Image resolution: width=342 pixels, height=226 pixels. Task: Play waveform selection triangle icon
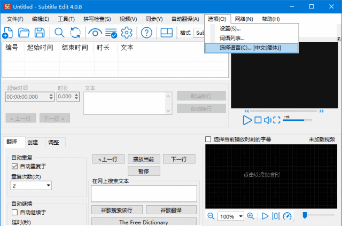coord(265,216)
